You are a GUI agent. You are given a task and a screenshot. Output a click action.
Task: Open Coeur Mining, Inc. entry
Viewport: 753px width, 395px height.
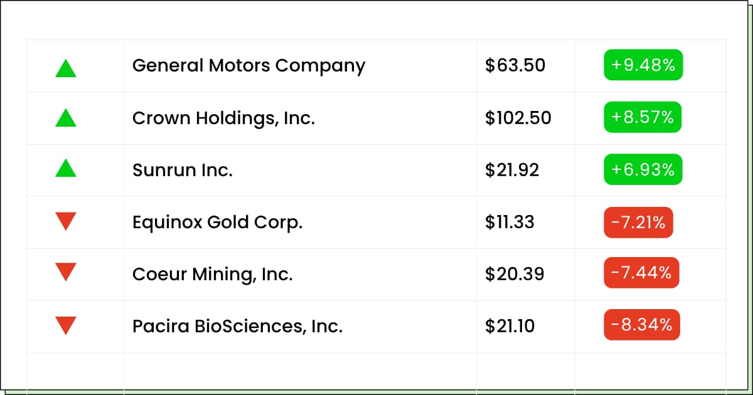click(x=213, y=274)
